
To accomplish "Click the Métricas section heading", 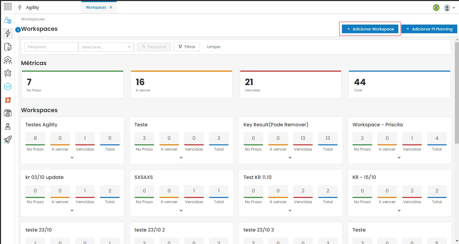I will pos(34,63).
